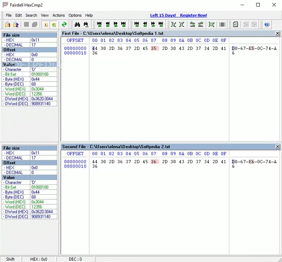This screenshot has width=282, height=262.
Task: Click DWord (HEX) value in upper info panel
Action: tap(42, 99)
